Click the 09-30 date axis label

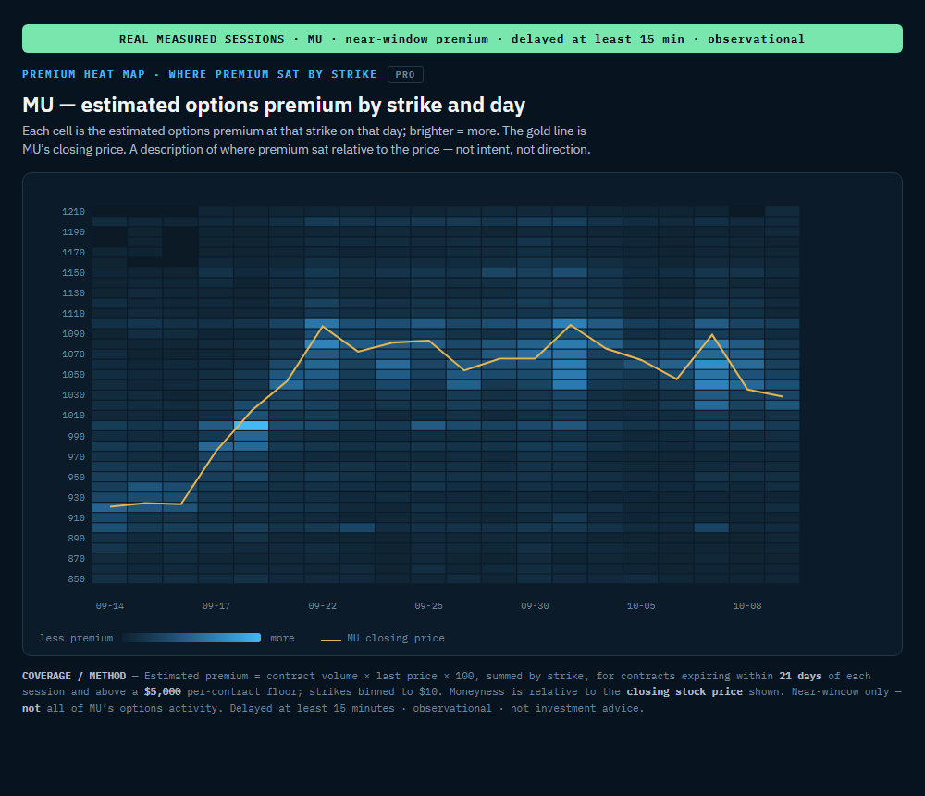tap(535, 606)
